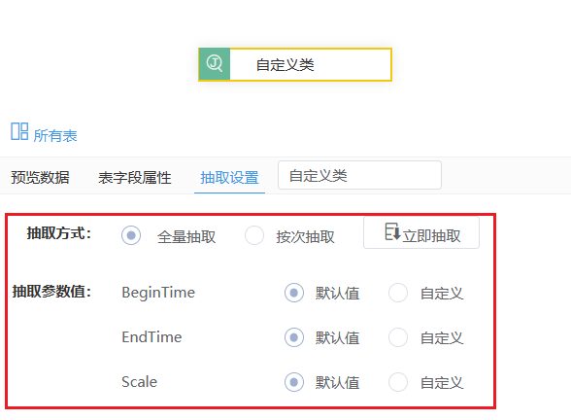Click the green J icon on the node
571x420 pixels.
tap(214, 64)
